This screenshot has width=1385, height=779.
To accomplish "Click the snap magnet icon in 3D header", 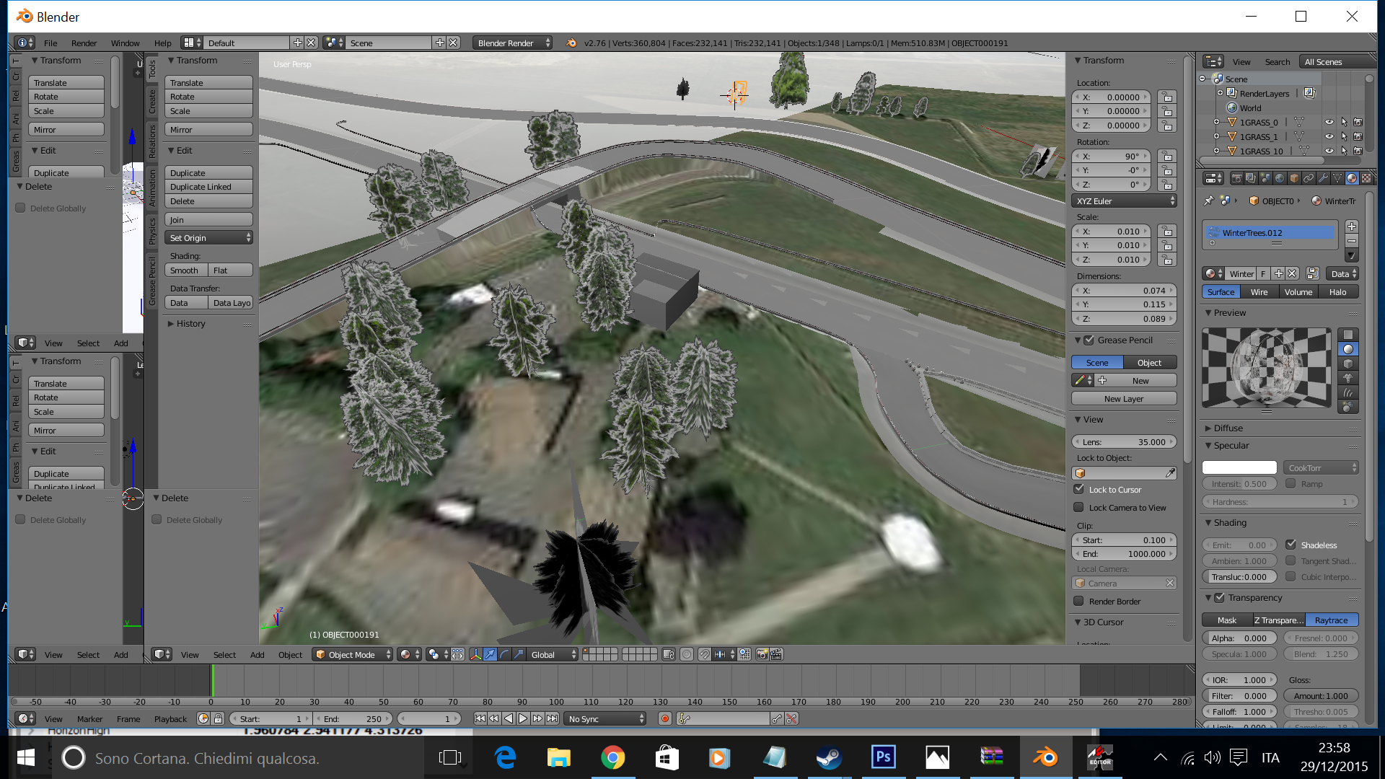I will point(705,655).
